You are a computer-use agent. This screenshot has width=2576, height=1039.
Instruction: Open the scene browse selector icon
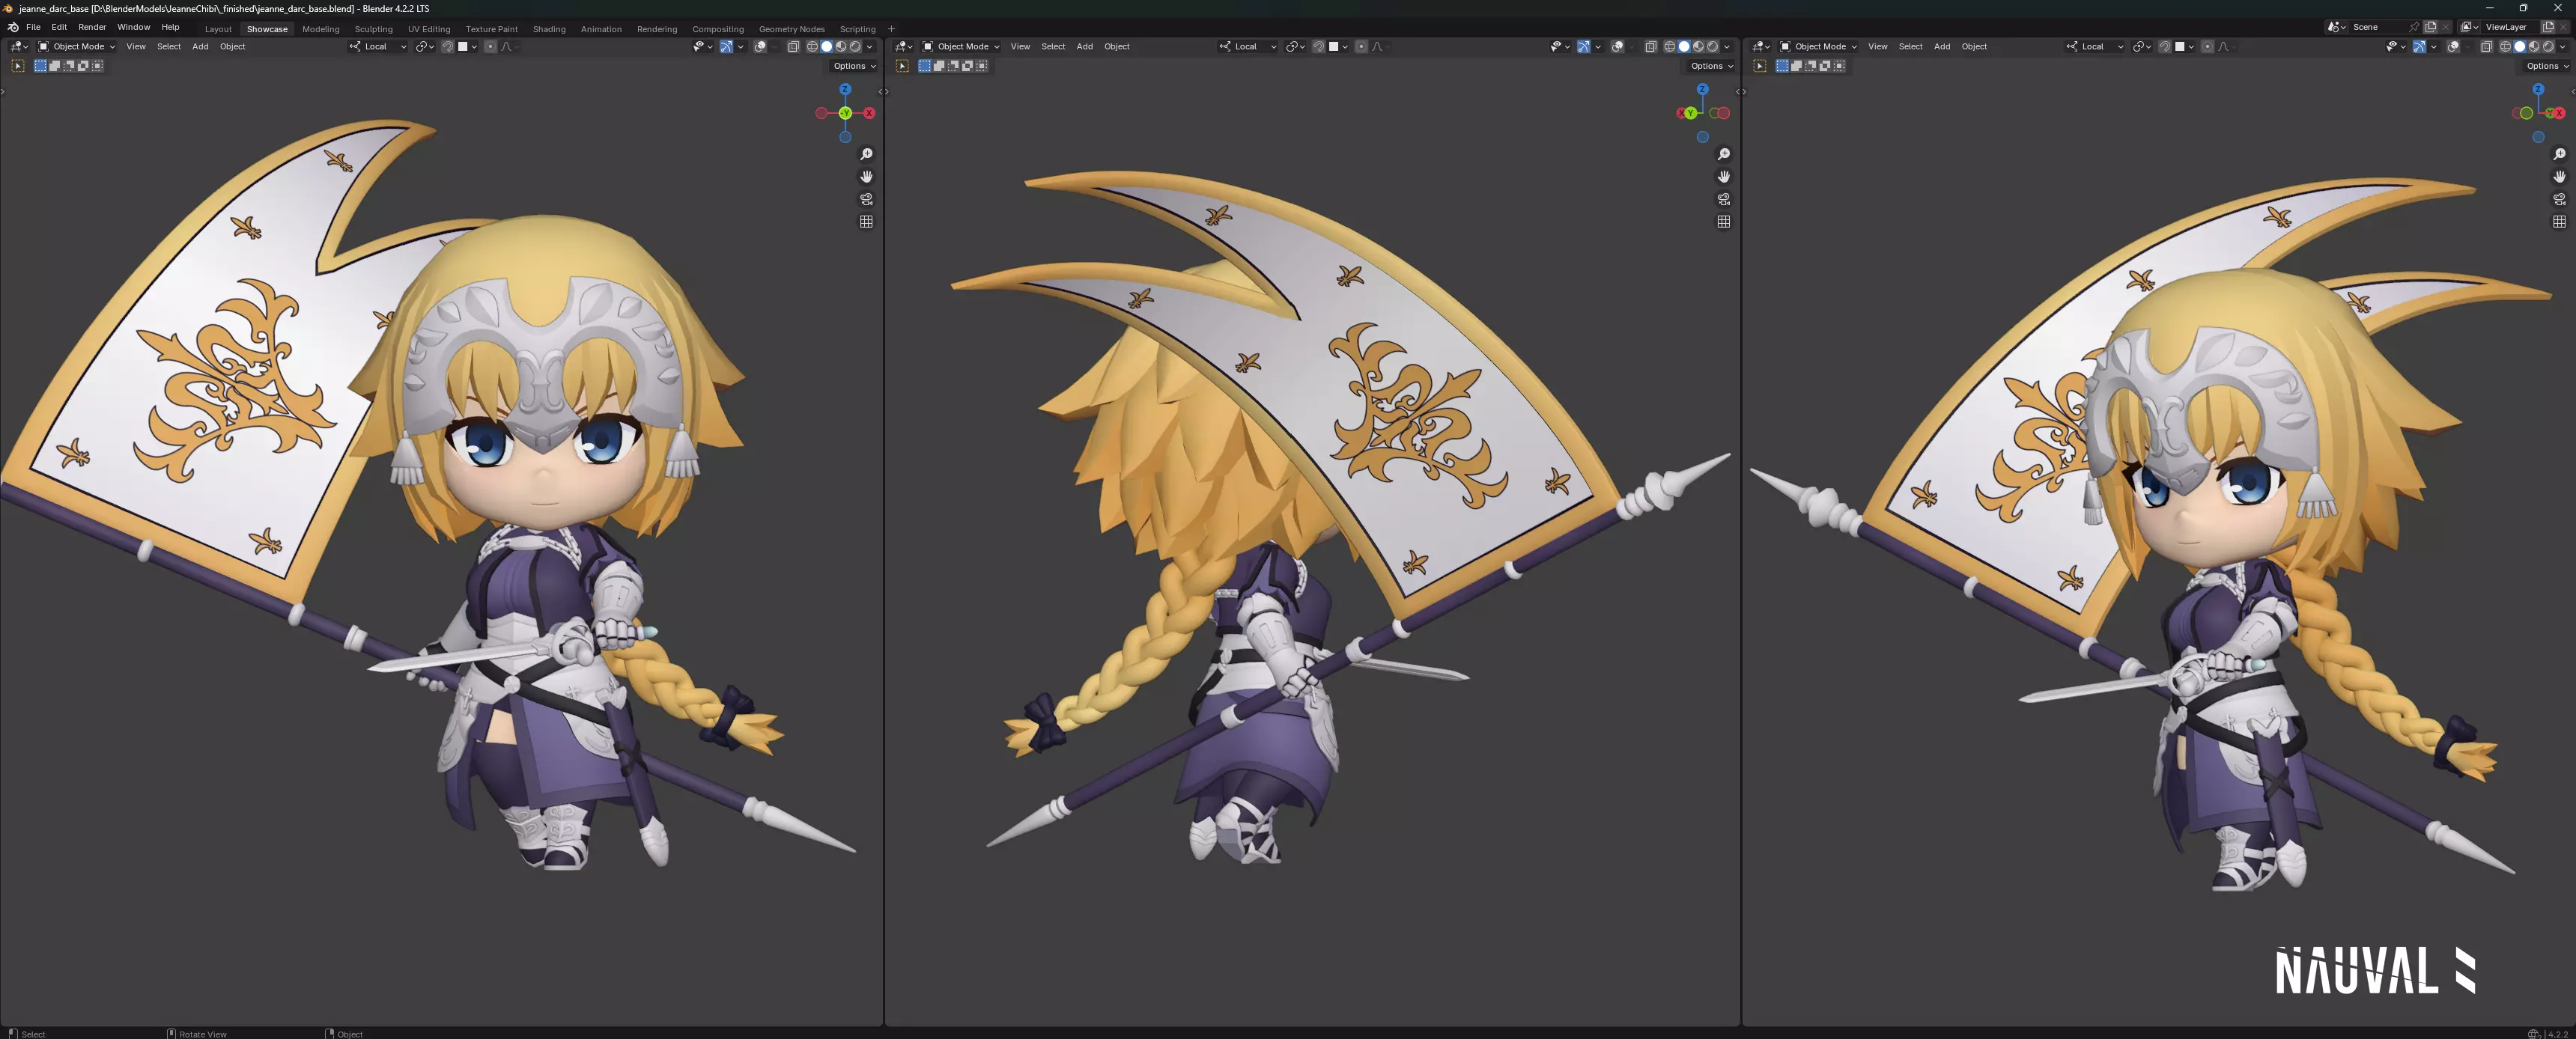click(2337, 27)
